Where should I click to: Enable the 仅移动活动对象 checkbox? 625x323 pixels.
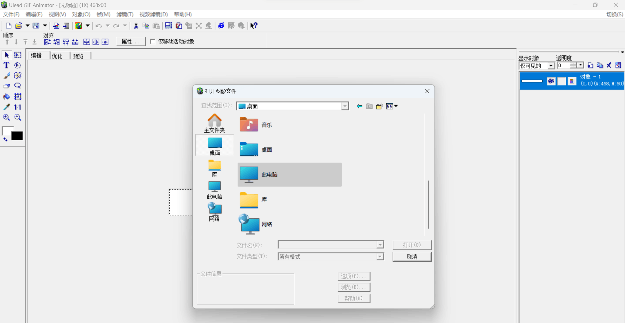tap(153, 41)
